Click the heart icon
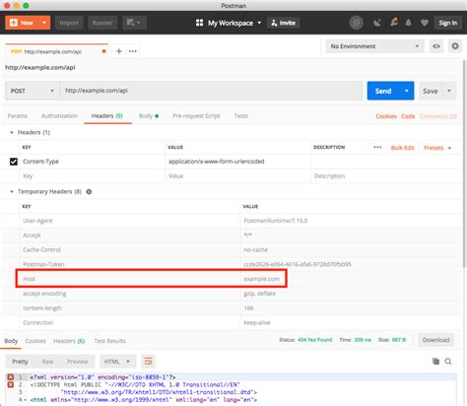 425,23
